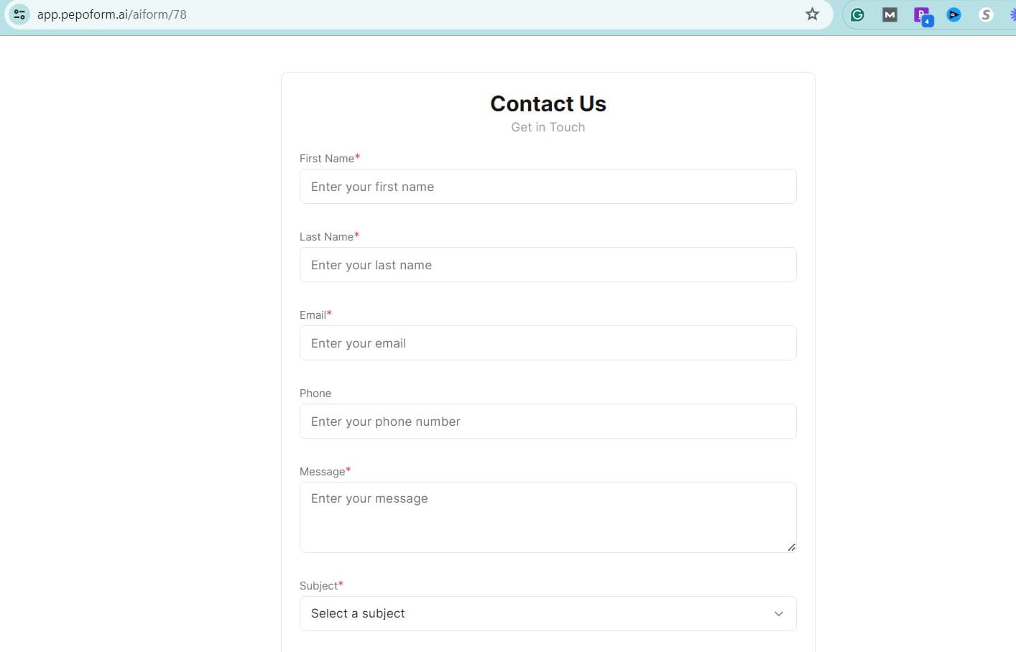Click the Subject dropdown chevron arrow
Image resolution: width=1016 pixels, height=652 pixels.
click(x=778, y=613)
